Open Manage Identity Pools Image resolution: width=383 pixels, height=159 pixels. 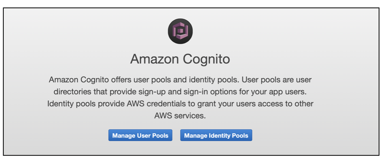pos(216,135)
